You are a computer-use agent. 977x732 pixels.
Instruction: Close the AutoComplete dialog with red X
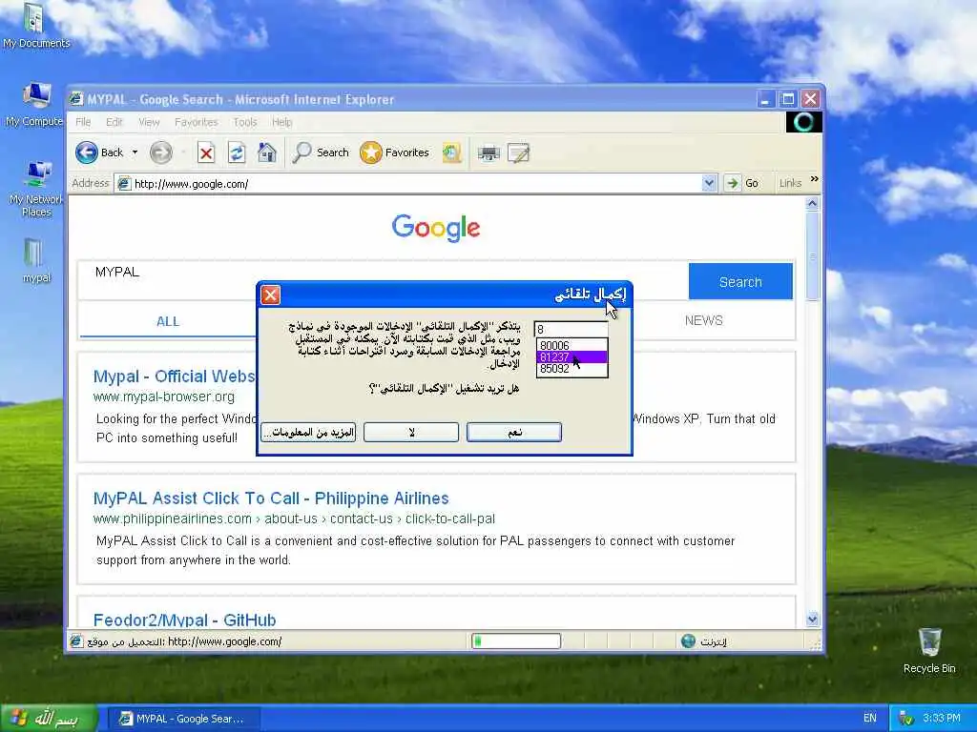click(270, 295)
